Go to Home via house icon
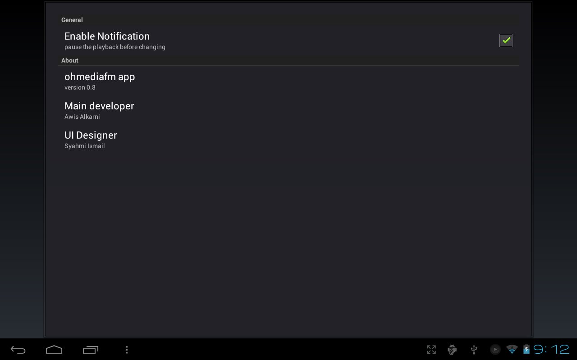This screenshot has height=360, width=577. [x=54, y=350]
